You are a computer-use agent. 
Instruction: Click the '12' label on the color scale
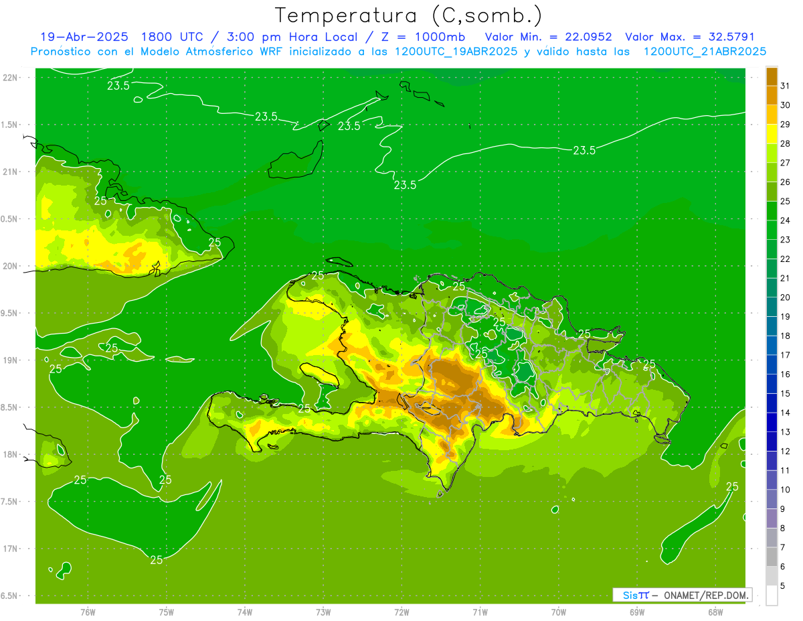tap(785, 451)
